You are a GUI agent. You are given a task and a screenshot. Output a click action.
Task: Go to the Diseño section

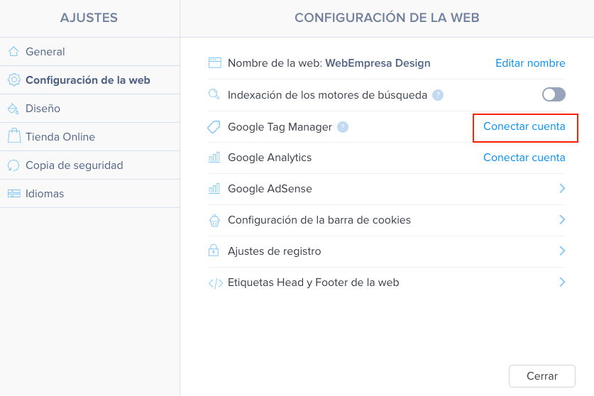coord(90,109)
